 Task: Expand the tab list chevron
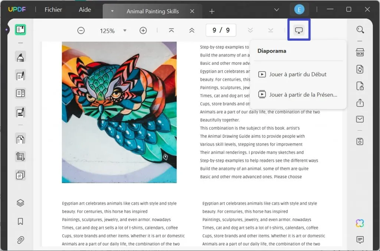(x=276, y=9)
